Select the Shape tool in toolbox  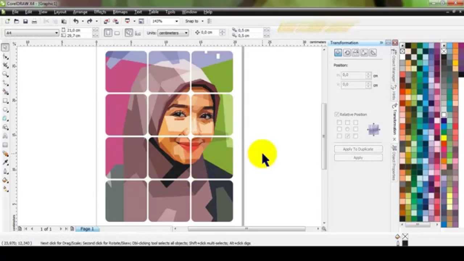tap(5, 57)
